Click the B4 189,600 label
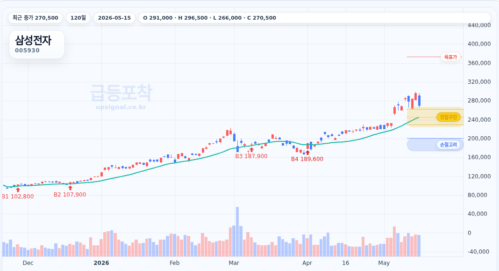The height and width of the screenshot is (271, 499). (307, 159)
